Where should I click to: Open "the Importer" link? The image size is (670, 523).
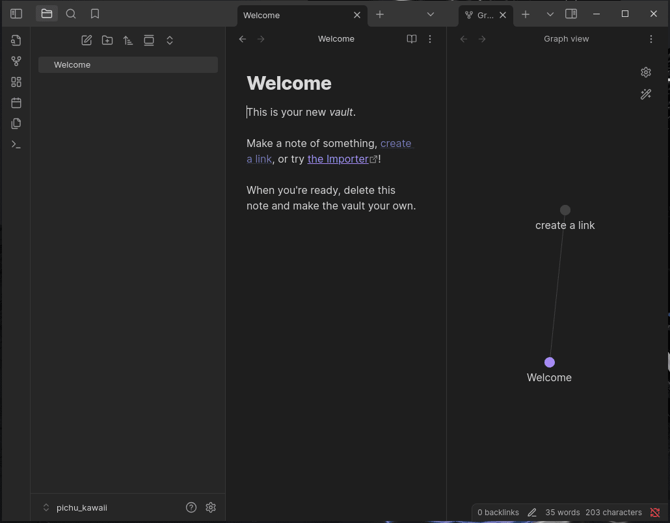click(x=338, y=159)
